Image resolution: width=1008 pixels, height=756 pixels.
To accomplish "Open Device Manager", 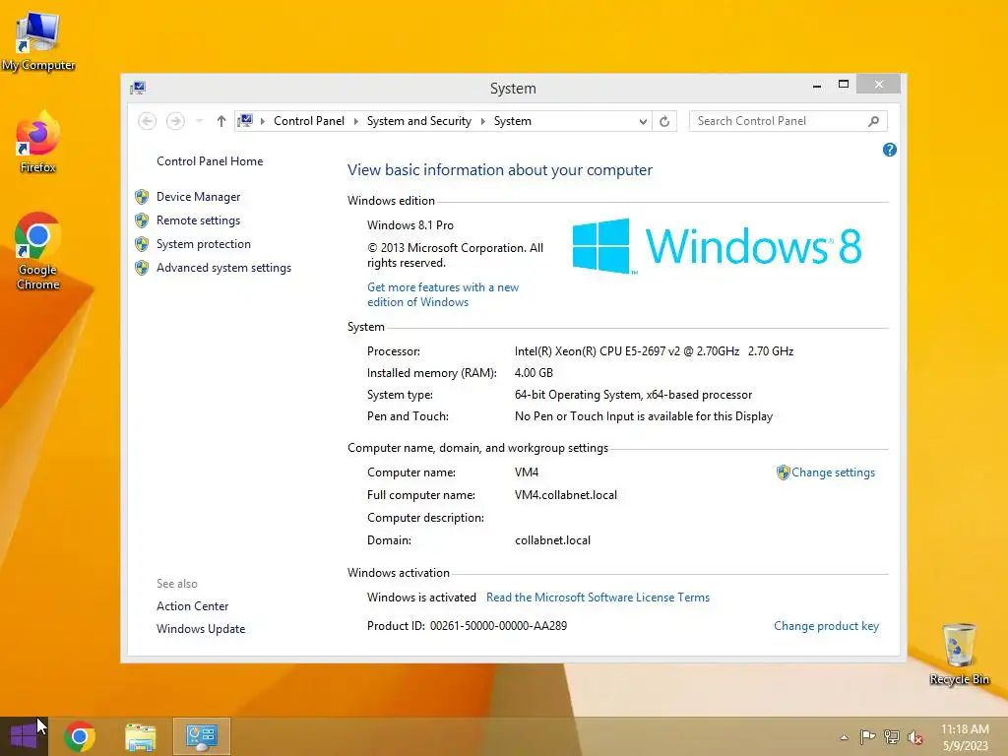I will [x=198, y=197].
